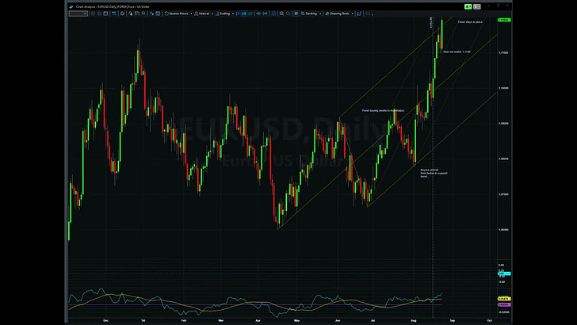This screenshot has height=325, width=577.
Task: Click the 1.11000 price axis label
Action: 503,52
